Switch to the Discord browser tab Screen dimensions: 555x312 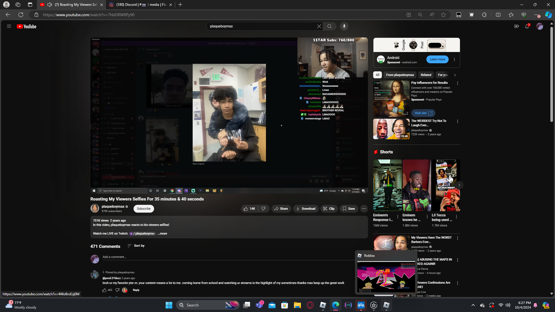coord(140,5)
